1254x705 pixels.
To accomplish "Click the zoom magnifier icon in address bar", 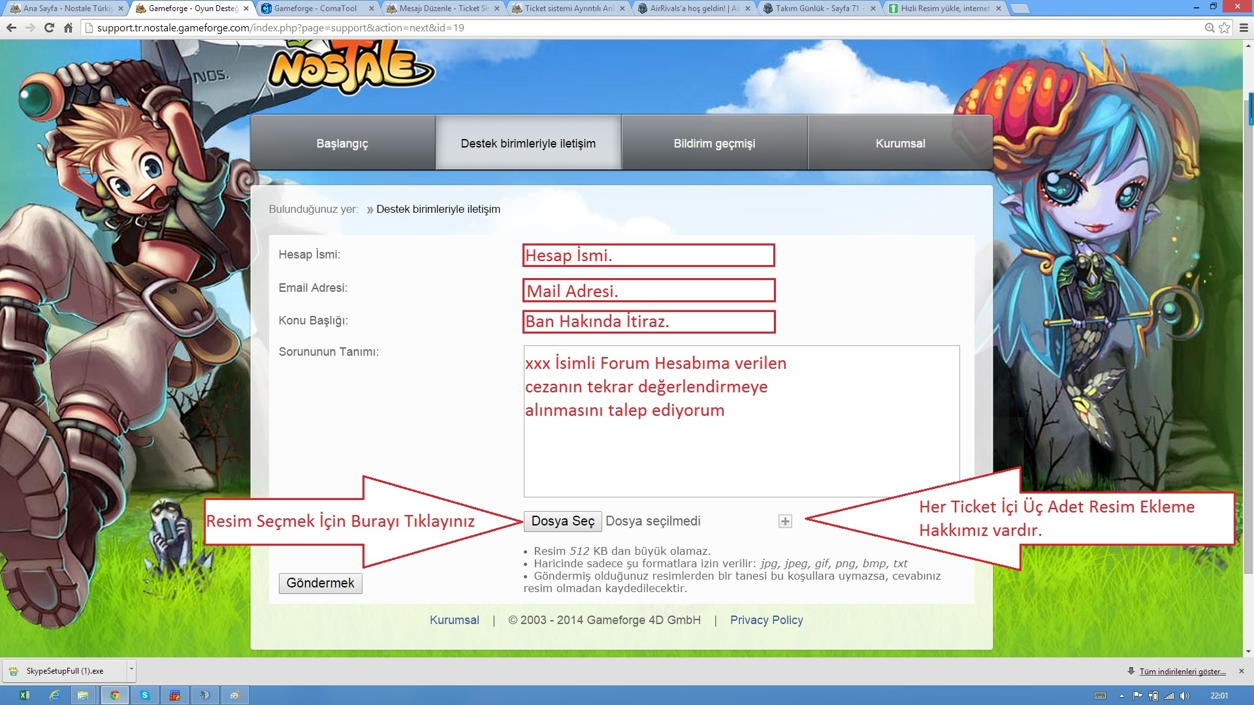I will pyautogui.click(x=1210, y=27).
